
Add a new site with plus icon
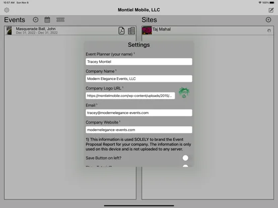tap(268, 20)
